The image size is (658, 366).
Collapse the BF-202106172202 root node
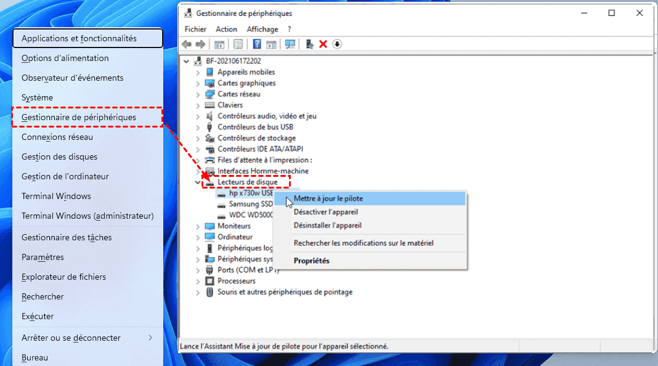click(186, 61)
